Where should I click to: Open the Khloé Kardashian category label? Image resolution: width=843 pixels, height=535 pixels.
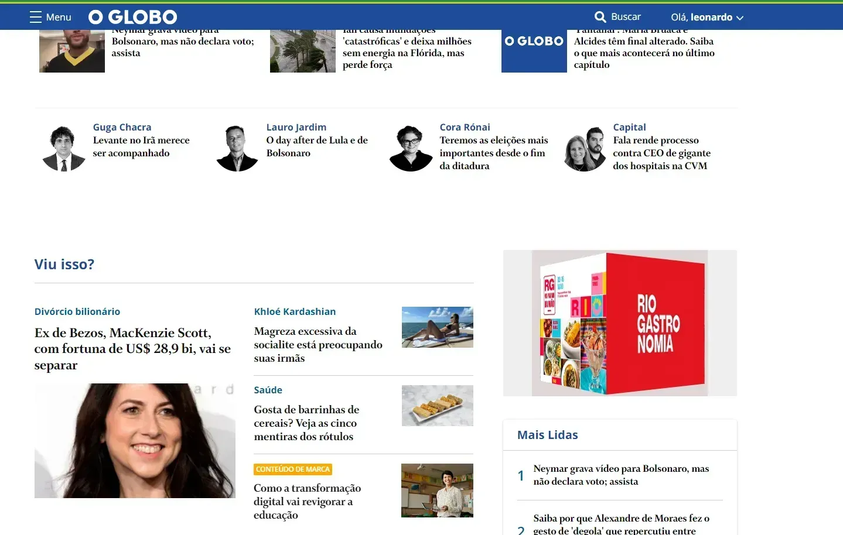pyautogui.click(x=295, y=311)
